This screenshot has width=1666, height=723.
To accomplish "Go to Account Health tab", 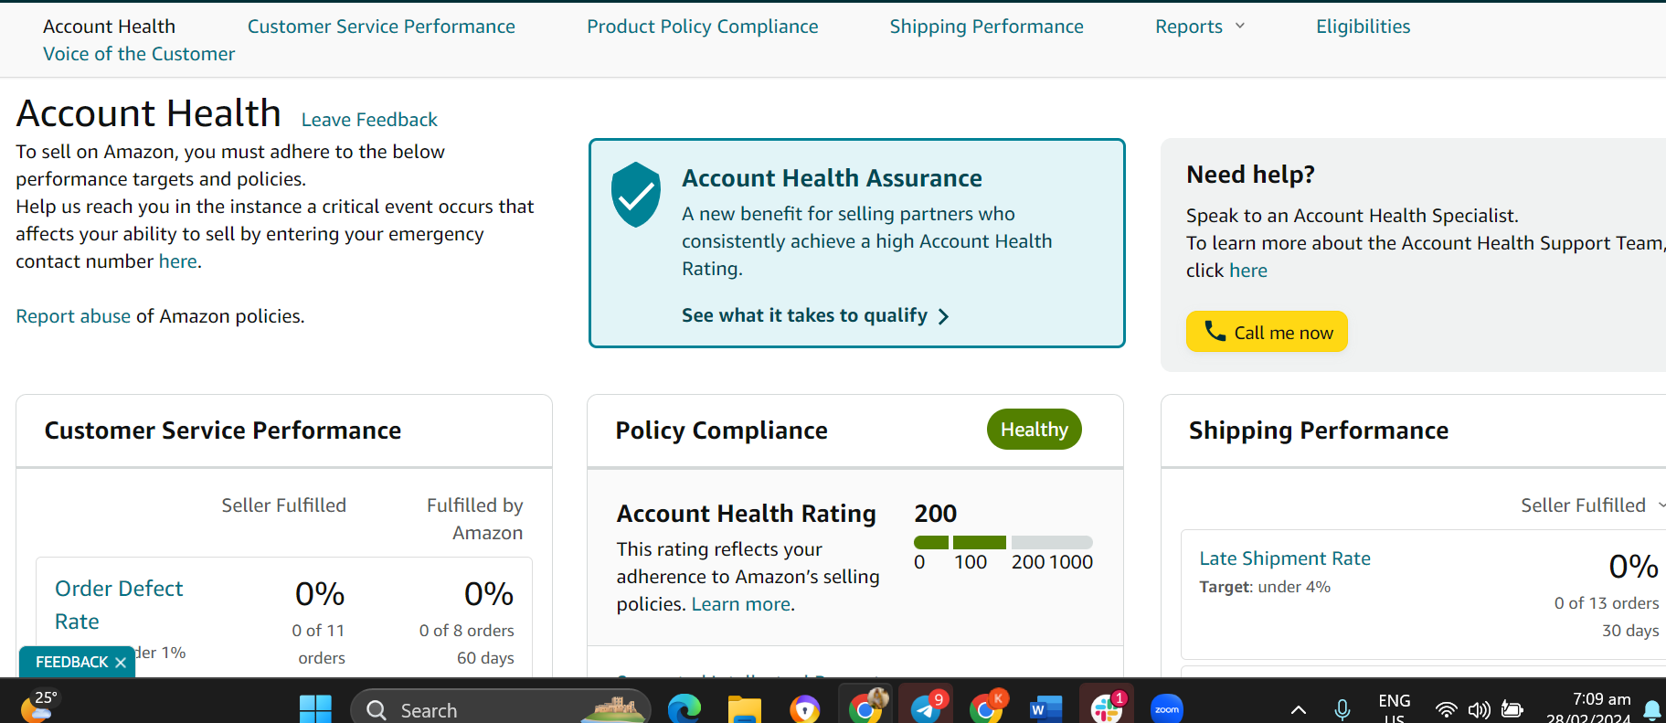I will pos(109,27).
